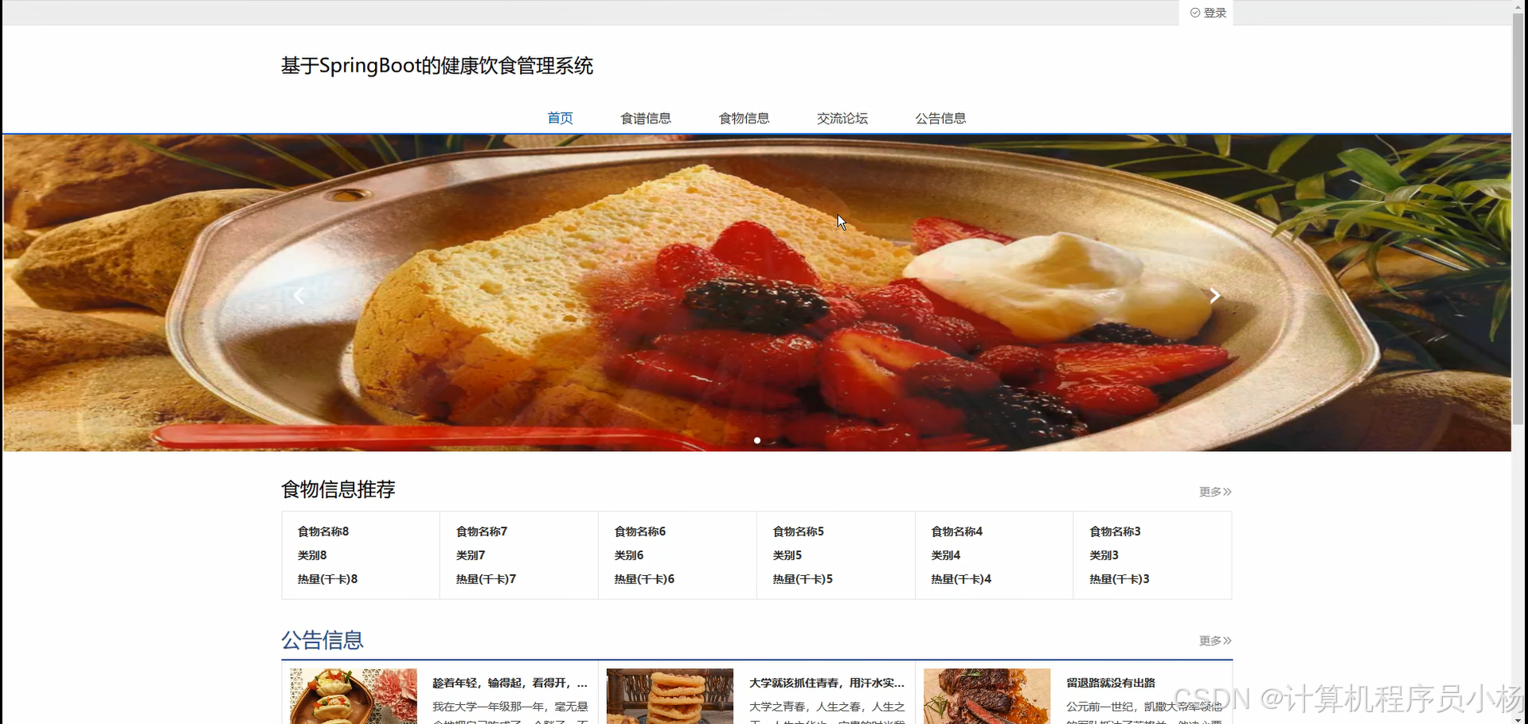Click 更多 link beside 食物信息推荐
This screenshot has width=1528, height=724.
(1215, 492)
